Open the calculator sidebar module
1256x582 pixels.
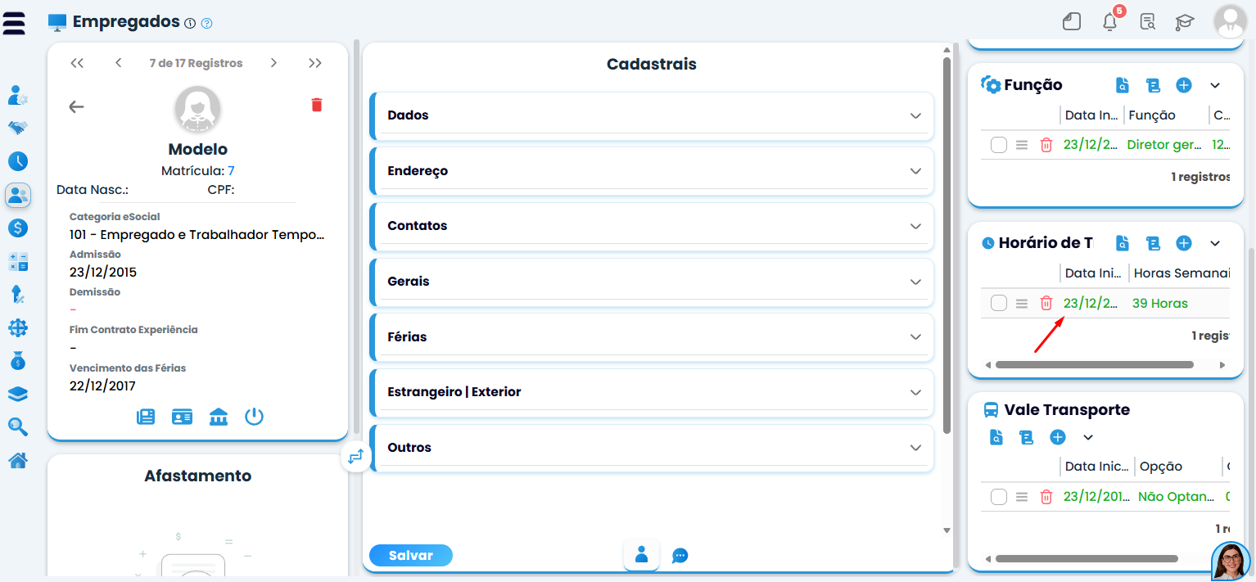(18, 262)
